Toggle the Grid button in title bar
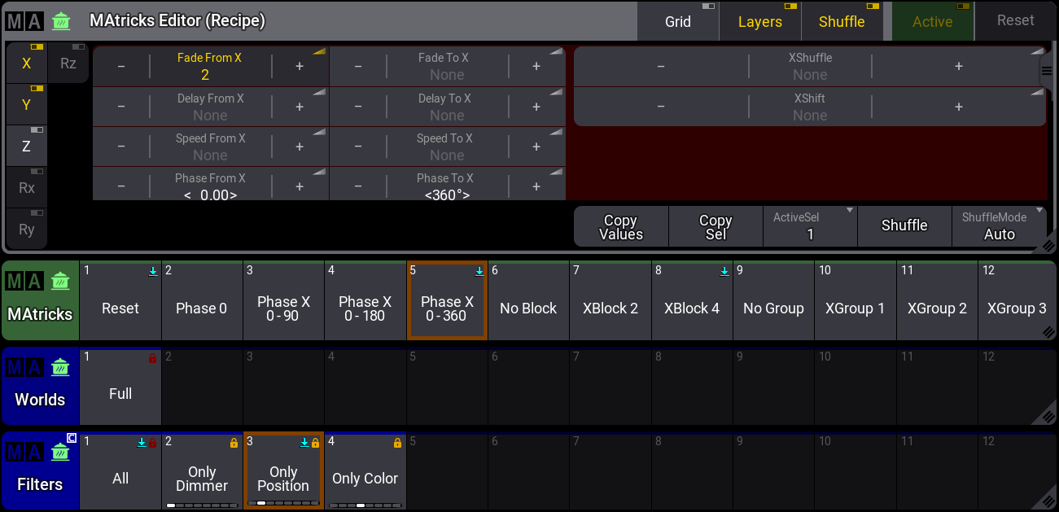 [678, 22]
